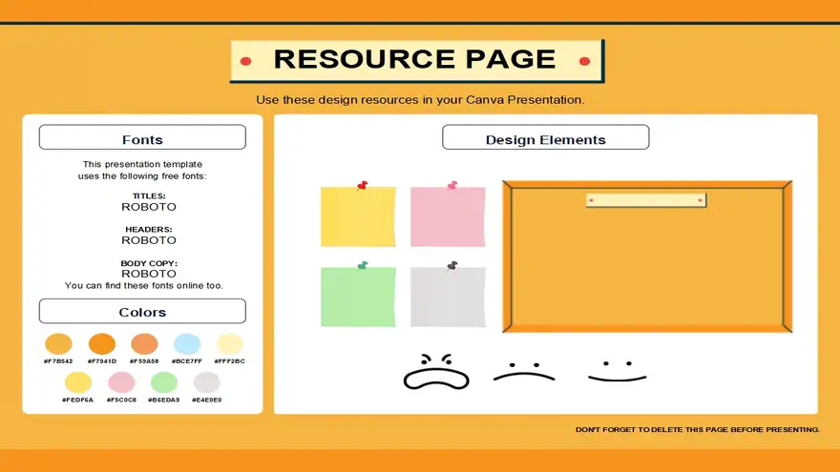Viewport: 840px width, 472px height.
Task: Select 'You can find these fonts online too.'
Action: pyautogui.click(x=143, y=286)
